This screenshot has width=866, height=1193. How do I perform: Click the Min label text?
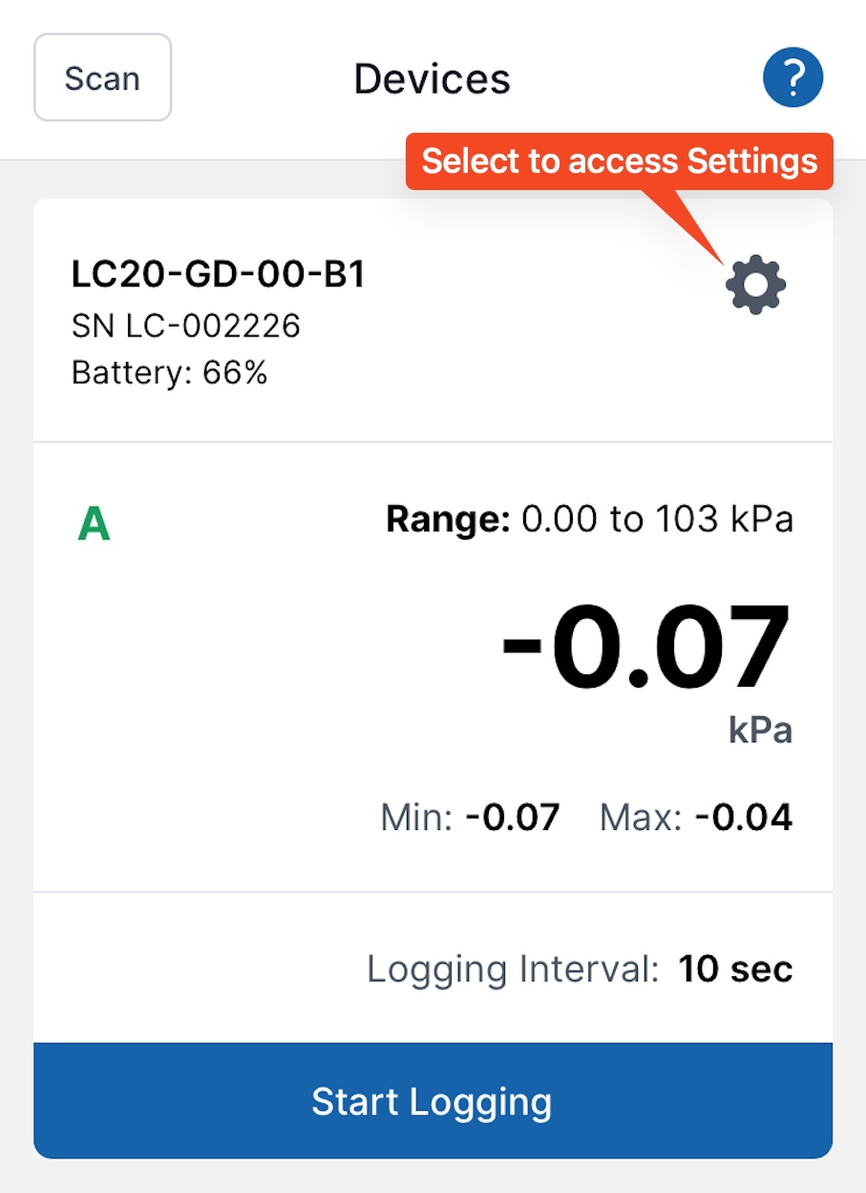pyautogui.click(x=416, y=818)
